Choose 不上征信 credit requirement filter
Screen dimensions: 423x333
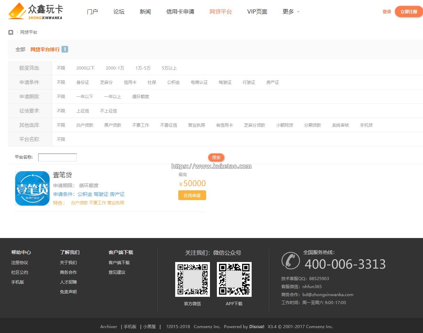pyautogui.click(x=108, y=111)
